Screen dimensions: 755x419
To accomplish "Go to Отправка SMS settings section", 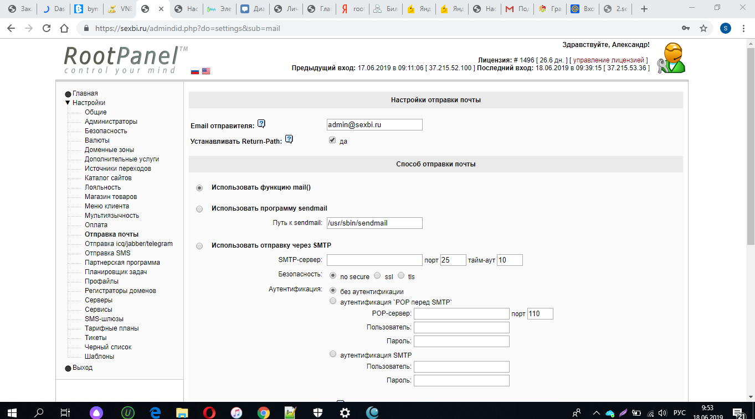I will pos(107,253).
